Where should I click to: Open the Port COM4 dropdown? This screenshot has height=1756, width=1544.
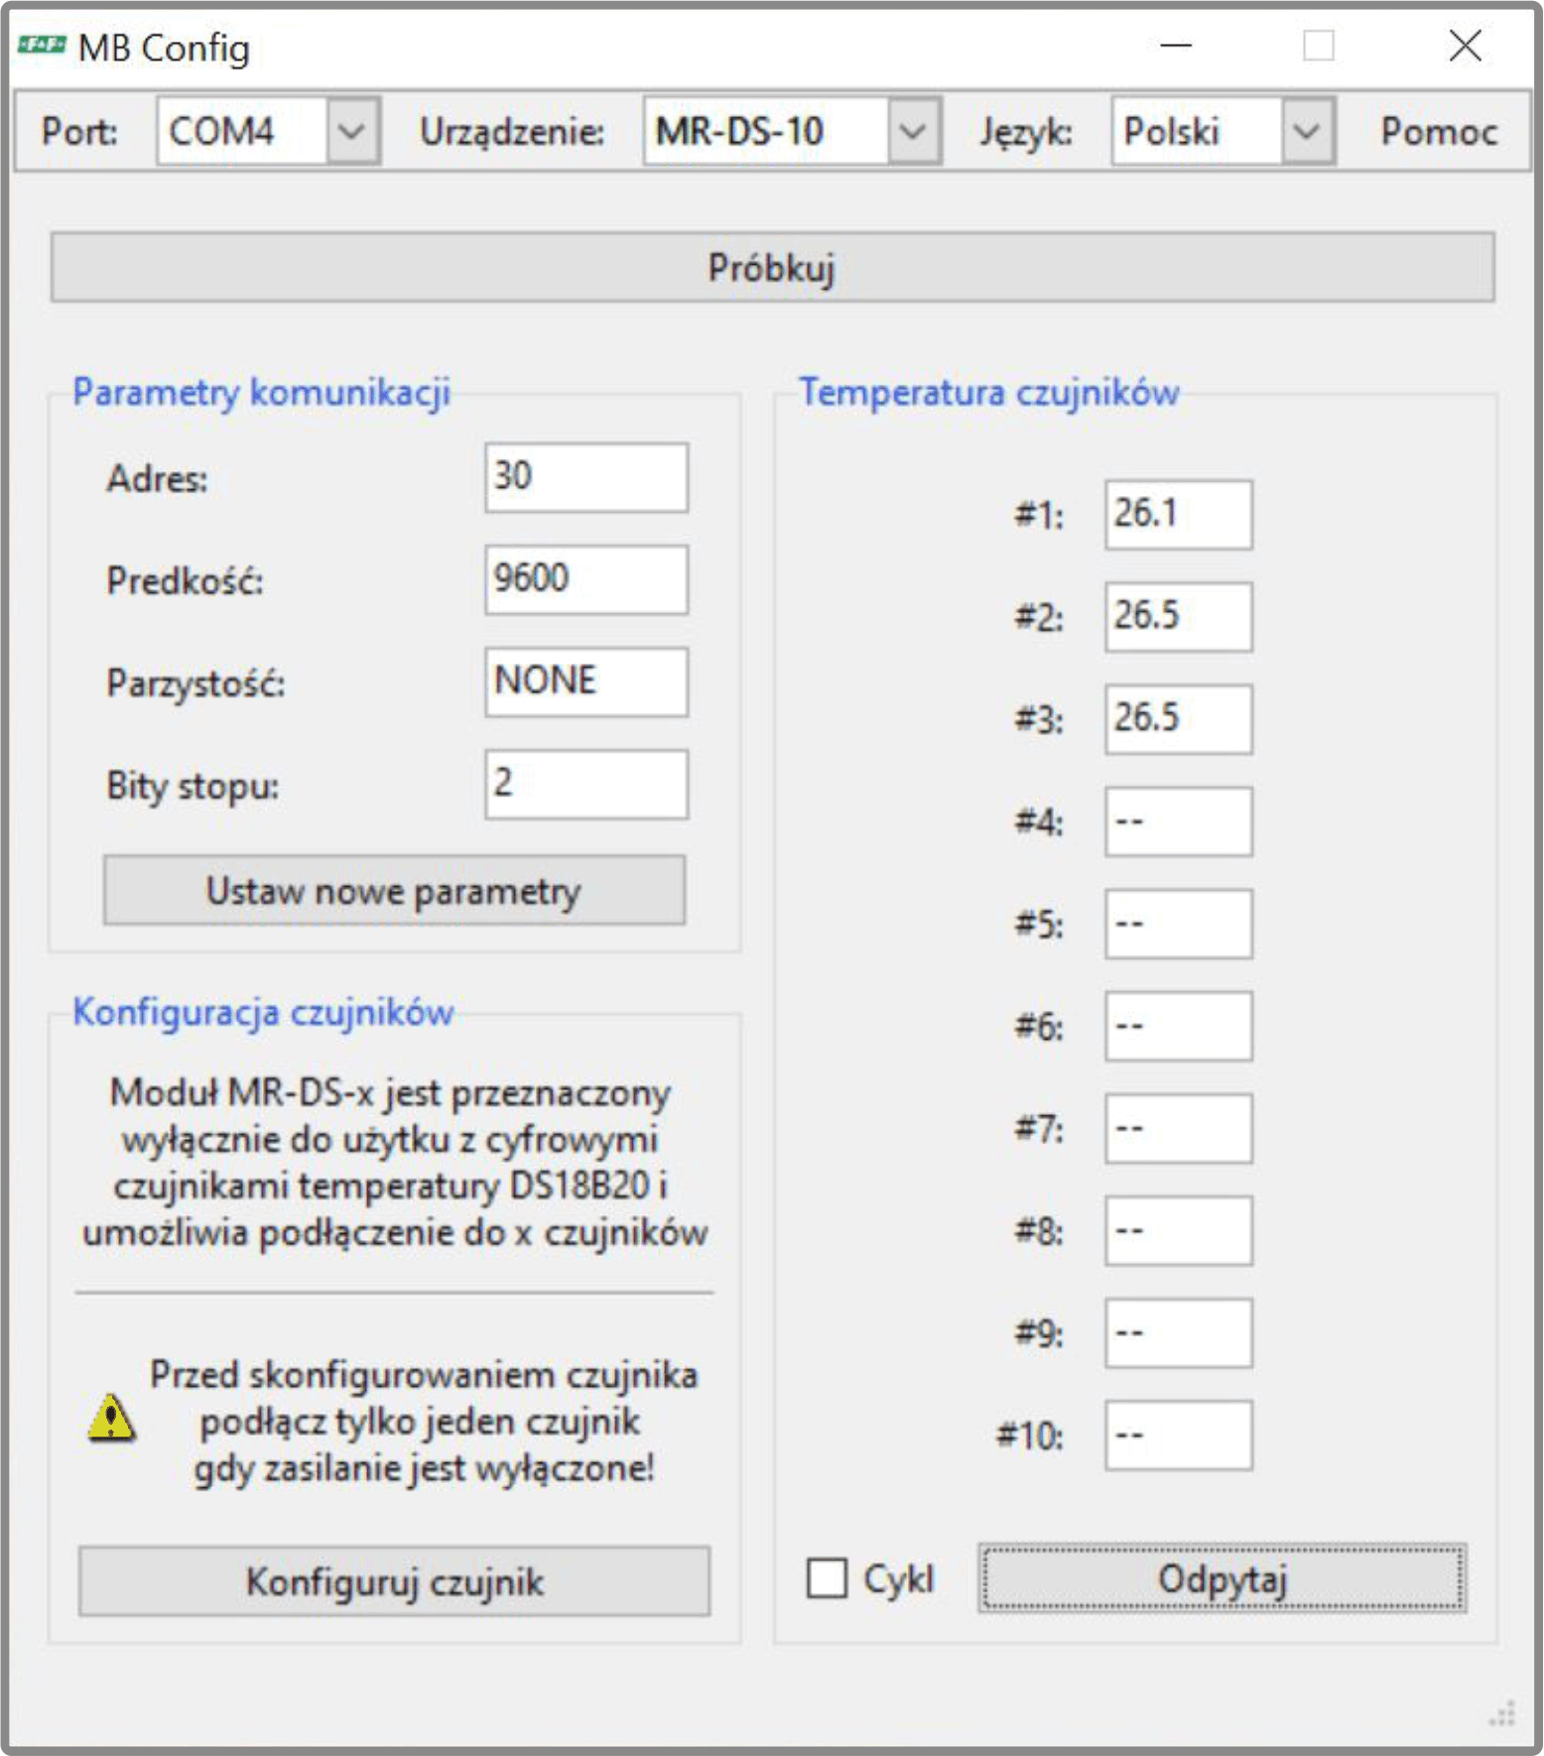click(x=351, y=131)
